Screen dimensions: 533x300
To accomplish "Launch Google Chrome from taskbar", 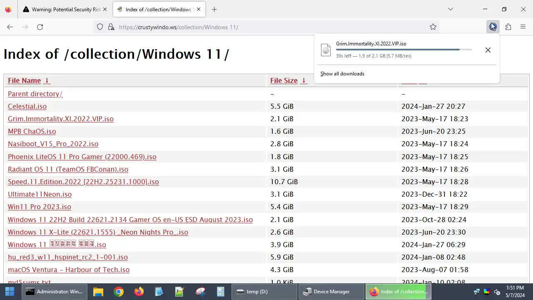I will tap(119, 292).
